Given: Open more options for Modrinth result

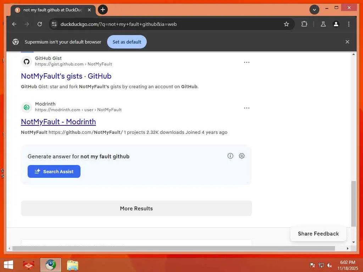Looking at the screenshot, I should [247, 108].
